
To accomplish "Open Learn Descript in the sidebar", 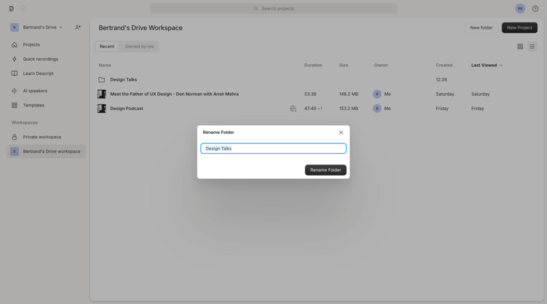I will tap(38, 73).
